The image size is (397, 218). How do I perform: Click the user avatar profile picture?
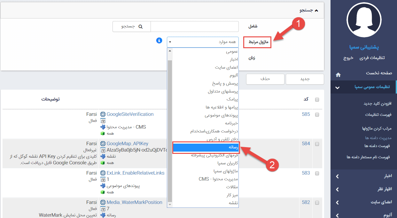pyautogui.click(x=364, y=21)
